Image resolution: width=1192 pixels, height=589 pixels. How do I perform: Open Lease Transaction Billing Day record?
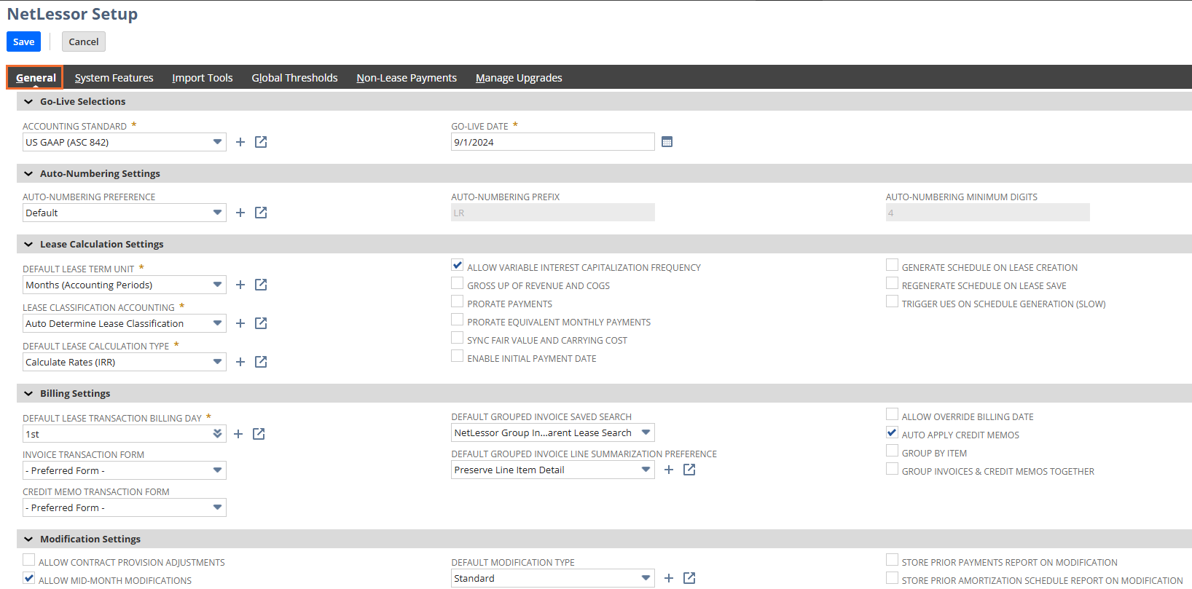point(259,434)
